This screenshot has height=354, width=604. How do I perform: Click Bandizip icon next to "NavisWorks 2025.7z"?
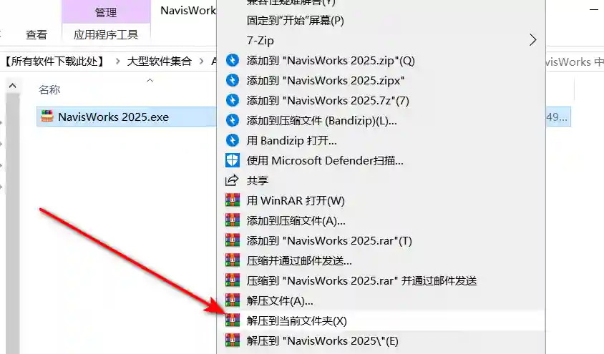click(x=233, y=100)
